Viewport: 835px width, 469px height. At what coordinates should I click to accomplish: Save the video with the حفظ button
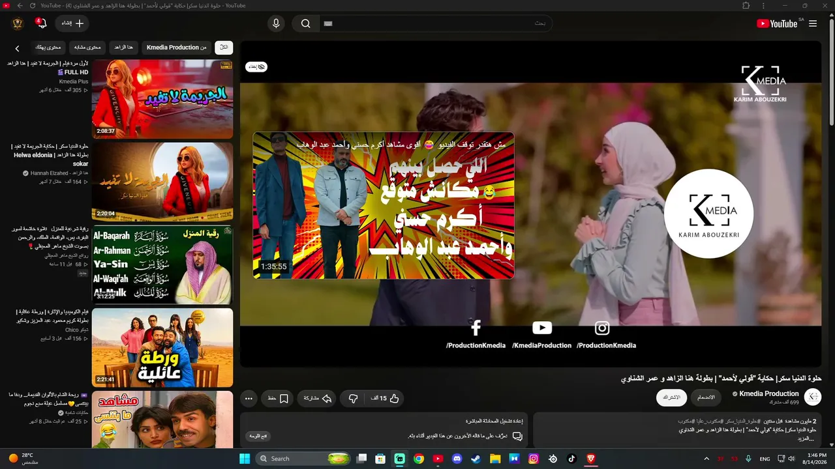[277, 399]
